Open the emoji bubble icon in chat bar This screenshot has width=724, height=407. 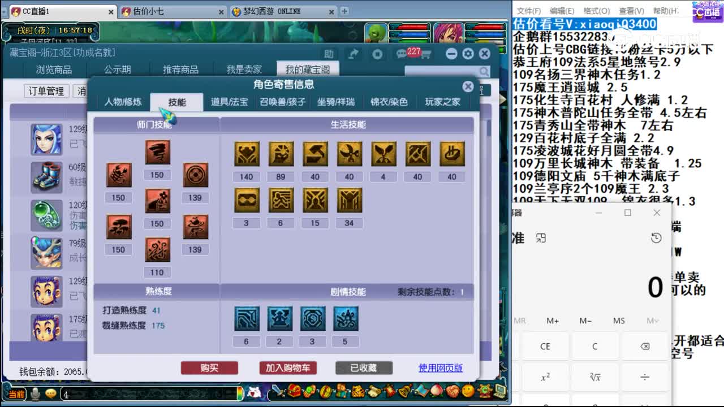point(51,393)
